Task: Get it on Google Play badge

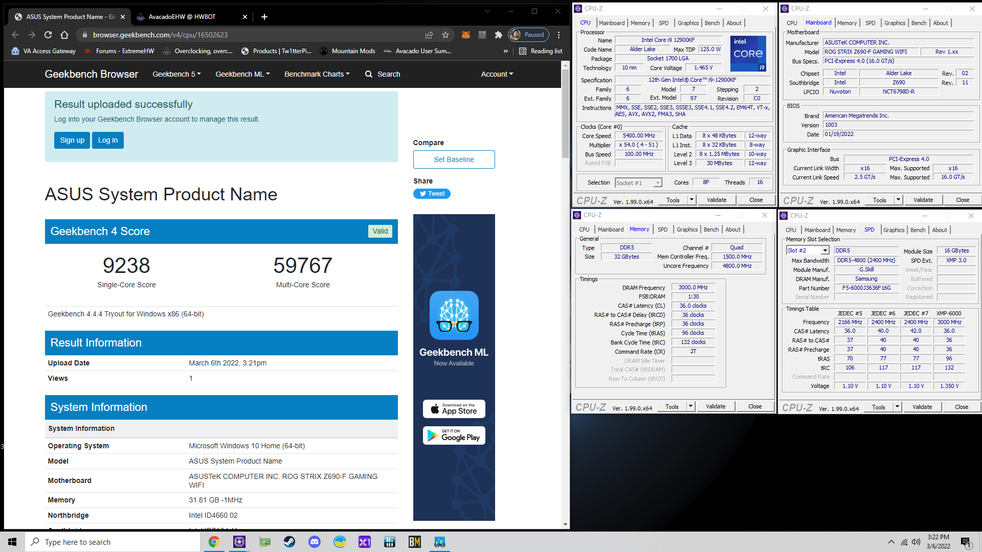Action: [x=454, y=435]
